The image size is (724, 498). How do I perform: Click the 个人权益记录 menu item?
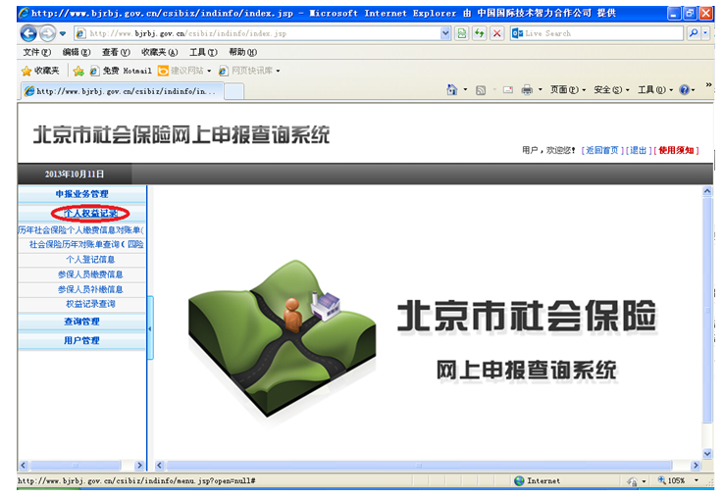[89, 213]
